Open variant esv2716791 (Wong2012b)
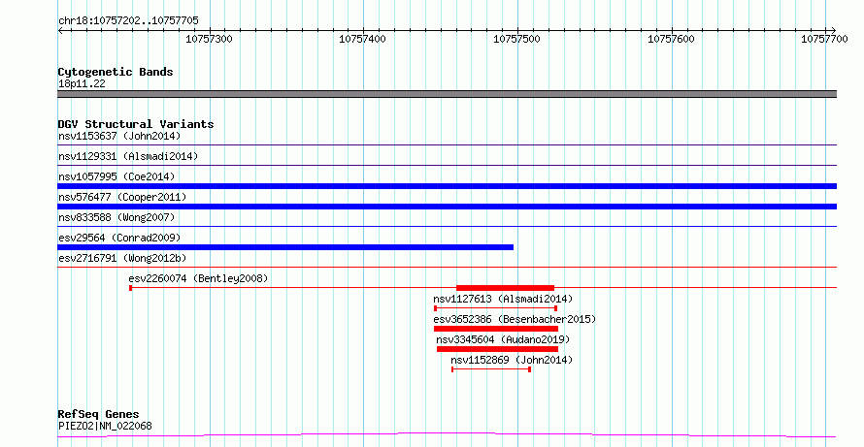The height and width of the screenshot is (447, 864). 122,258
